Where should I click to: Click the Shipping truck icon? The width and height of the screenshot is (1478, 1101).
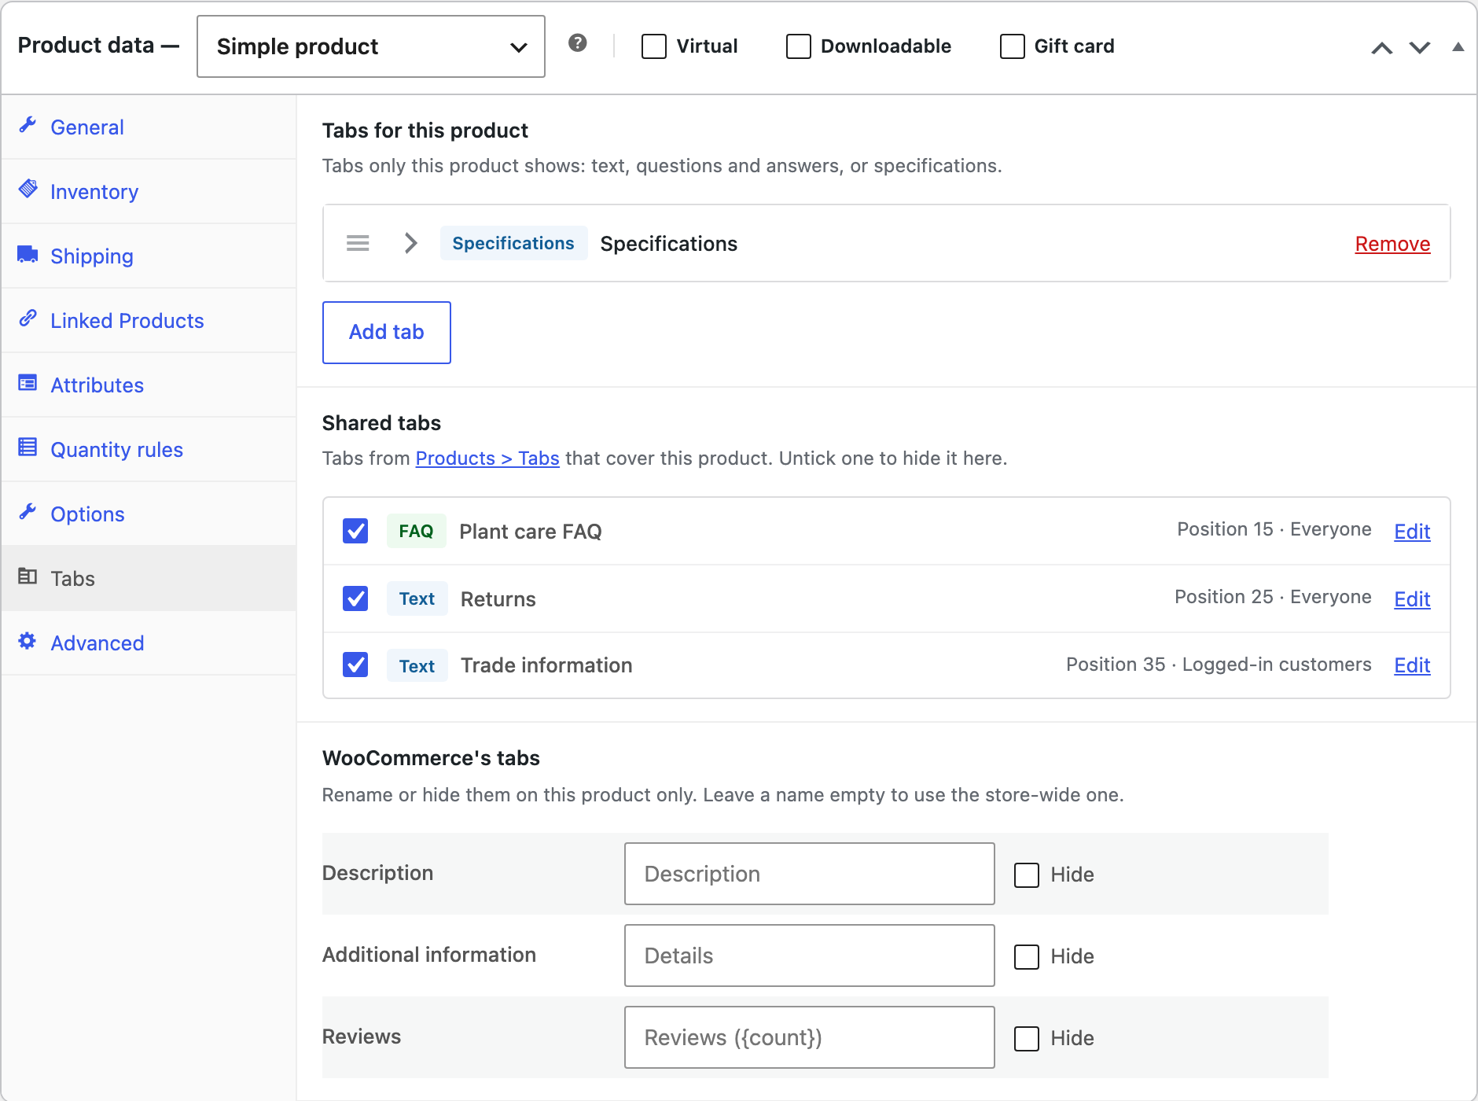28,254
